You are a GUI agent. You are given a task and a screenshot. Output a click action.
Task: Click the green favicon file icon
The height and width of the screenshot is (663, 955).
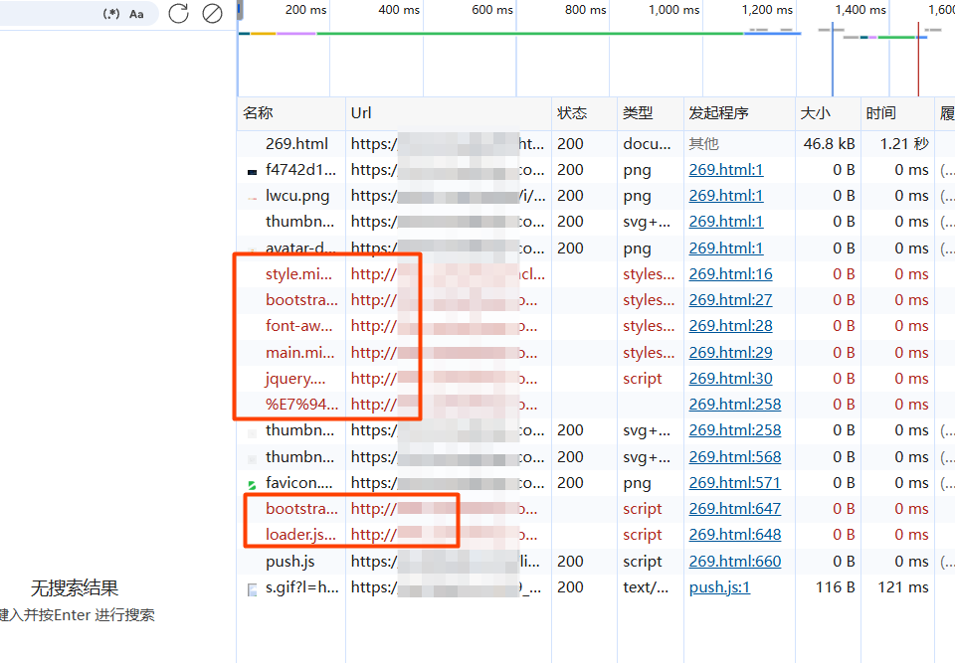coord(252,483)
